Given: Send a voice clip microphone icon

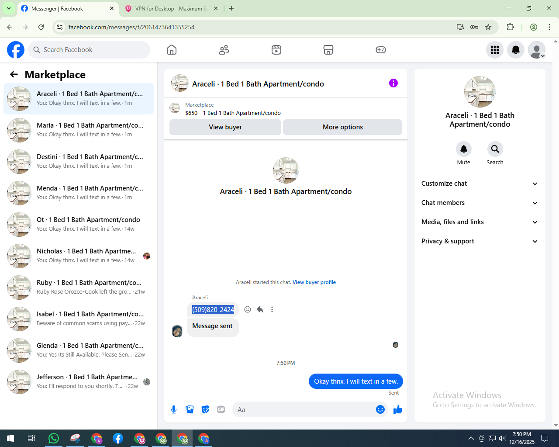Looking at the screenshot, I should pos(174,409).
